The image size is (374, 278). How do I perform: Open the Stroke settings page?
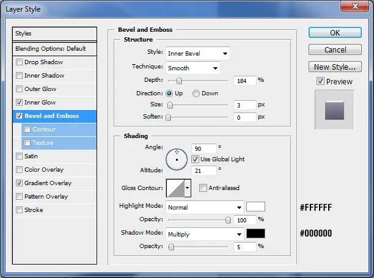click(x=34, y=210)
